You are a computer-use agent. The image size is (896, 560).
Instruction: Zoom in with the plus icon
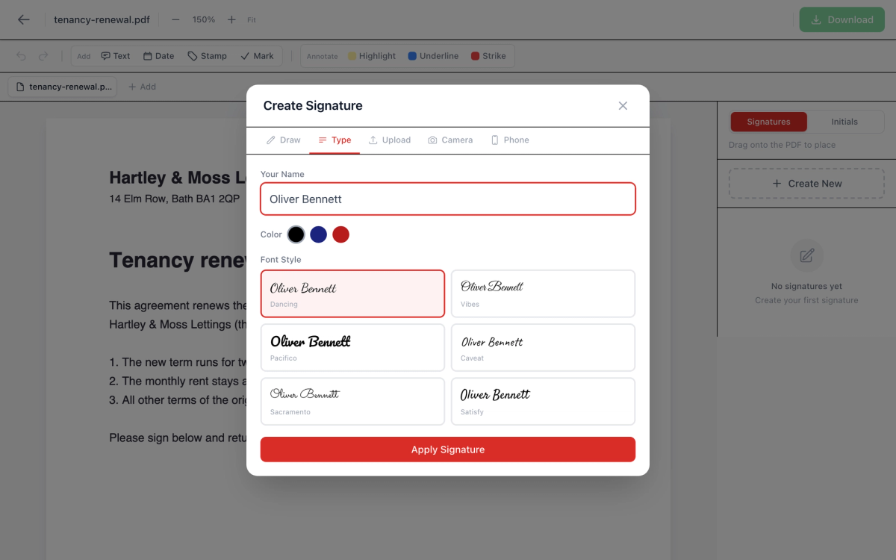coord(231,19)
